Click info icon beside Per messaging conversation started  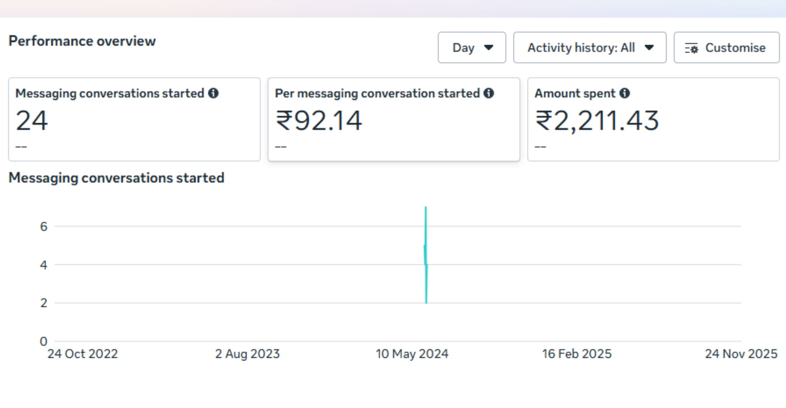point(489,93)
